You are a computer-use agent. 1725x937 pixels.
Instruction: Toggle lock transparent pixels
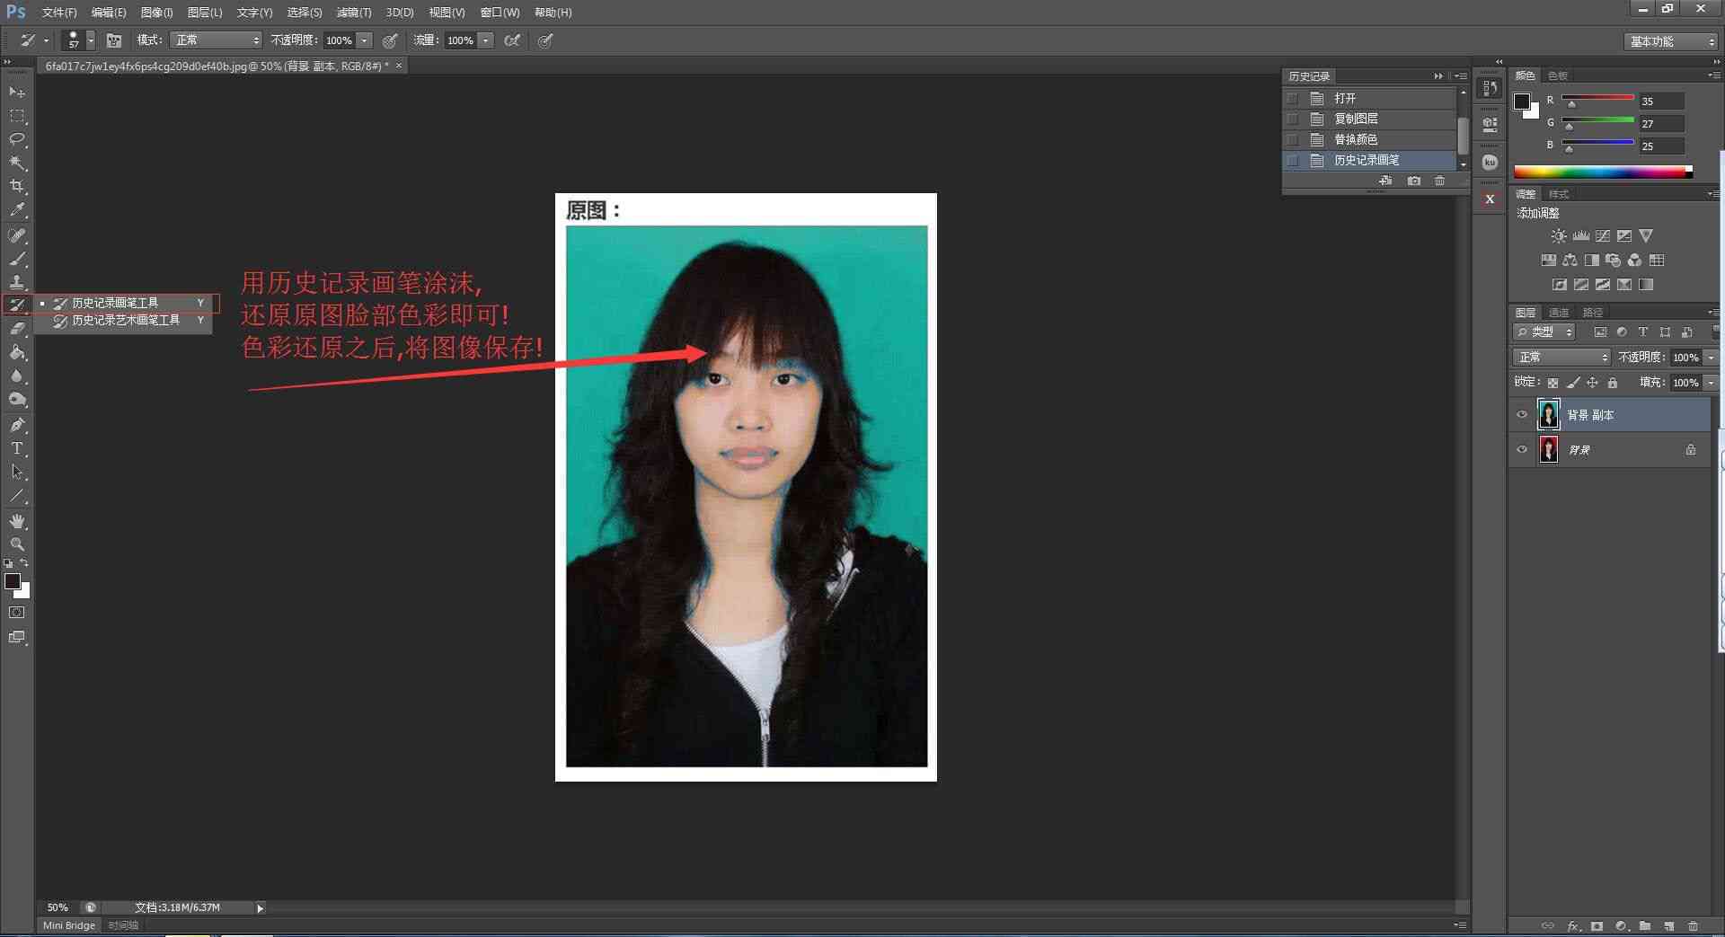(x=1552, y=383)
